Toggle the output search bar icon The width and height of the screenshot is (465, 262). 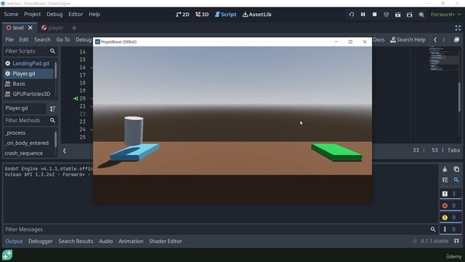point(456,180)
